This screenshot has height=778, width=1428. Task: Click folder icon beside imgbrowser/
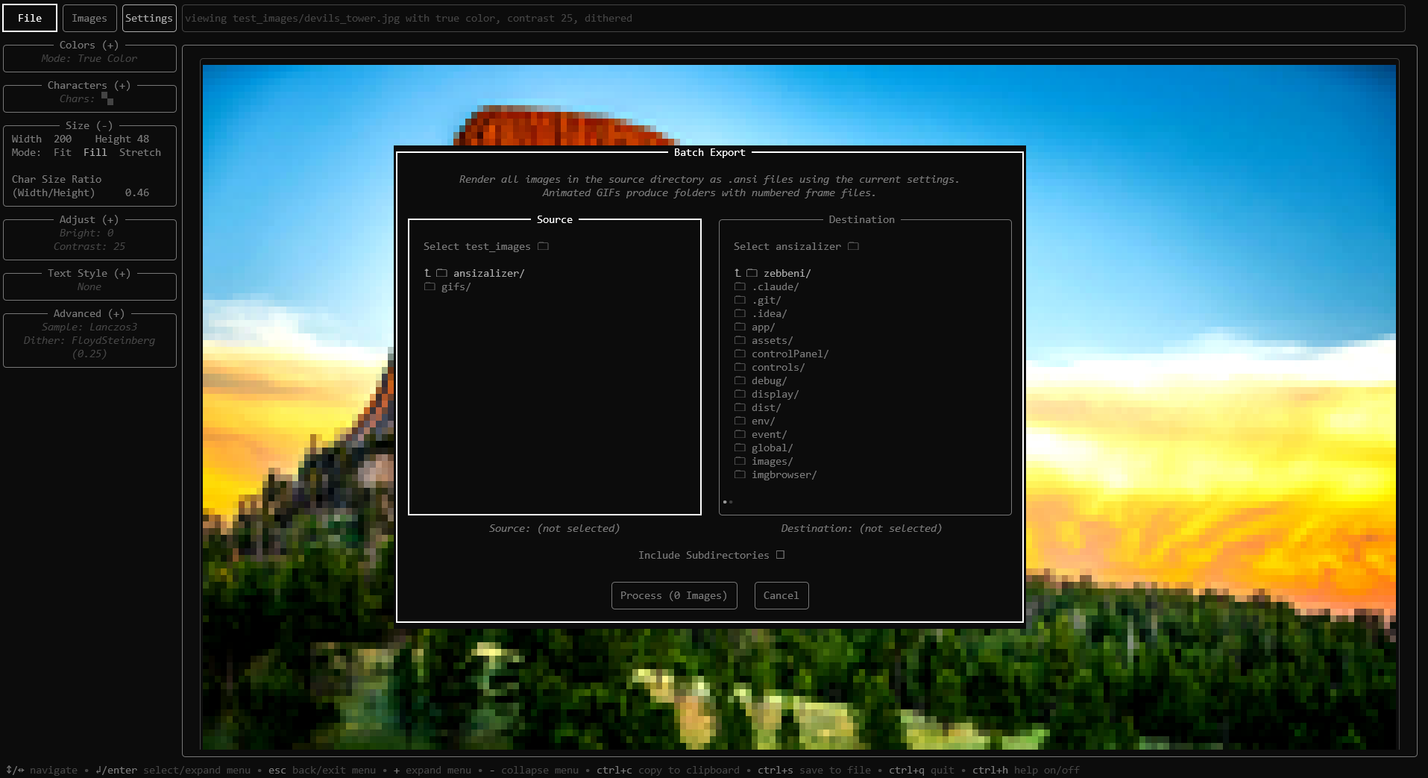point(740,474)
